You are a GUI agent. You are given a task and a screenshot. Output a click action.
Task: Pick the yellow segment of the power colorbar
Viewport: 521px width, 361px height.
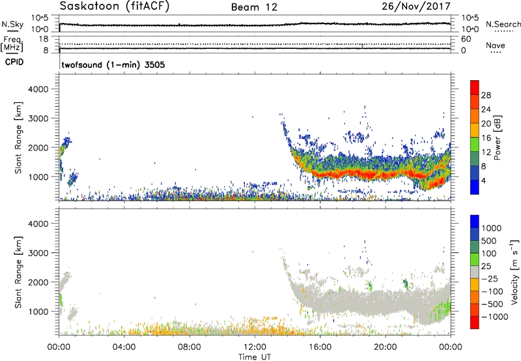click(x=475, y=130)
